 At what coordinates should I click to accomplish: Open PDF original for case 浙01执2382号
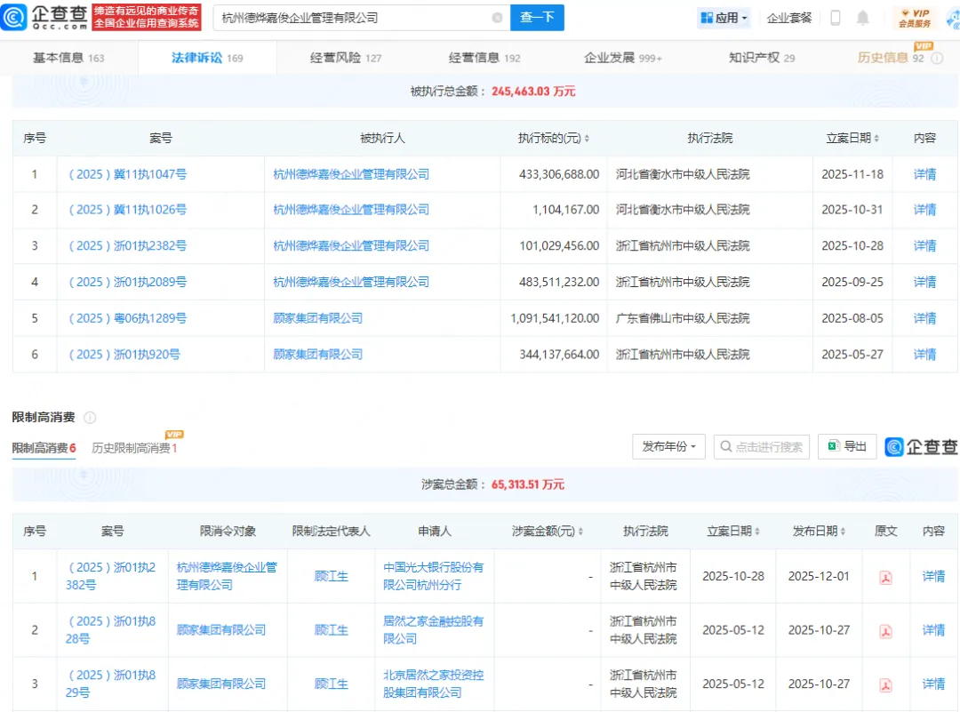pos(885,577)
